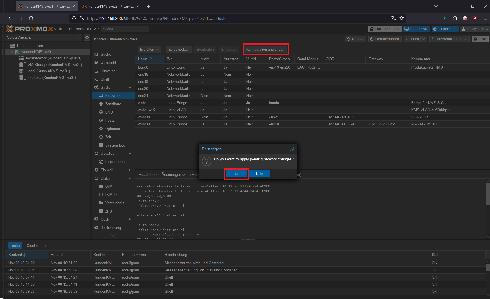
Task: Reload the page with browser refresh icon
Action: (31, 18)
